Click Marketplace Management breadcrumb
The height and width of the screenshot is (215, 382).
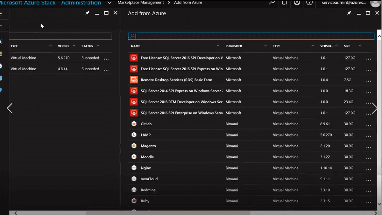[141, 3]
